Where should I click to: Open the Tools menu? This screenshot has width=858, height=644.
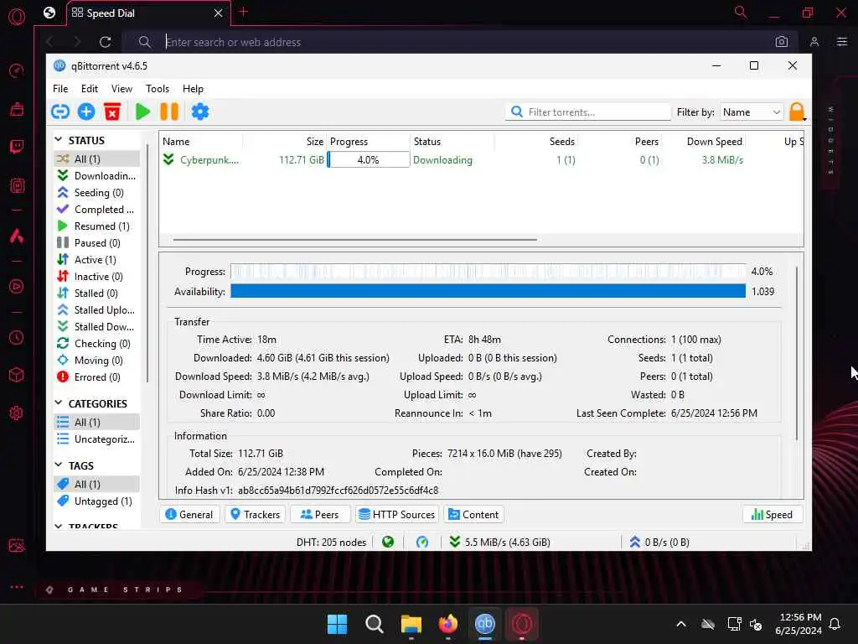click(x=157, y=89)
